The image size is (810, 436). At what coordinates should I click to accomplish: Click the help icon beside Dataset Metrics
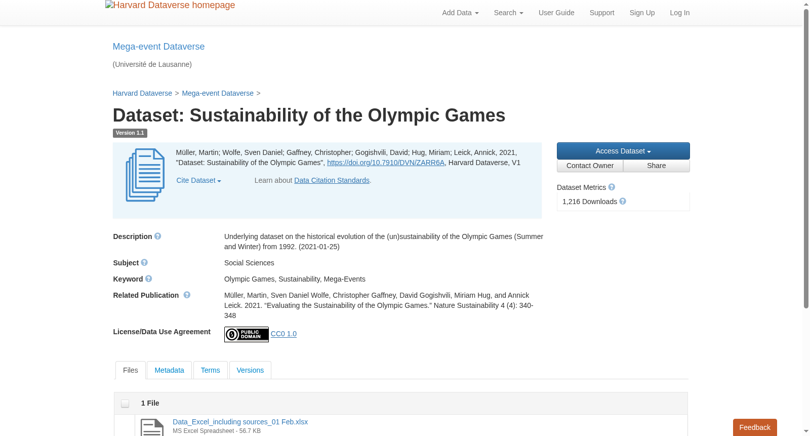612,187
